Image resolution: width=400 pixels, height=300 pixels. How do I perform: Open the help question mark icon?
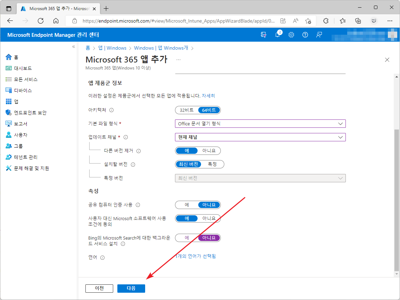pos(305,35)
